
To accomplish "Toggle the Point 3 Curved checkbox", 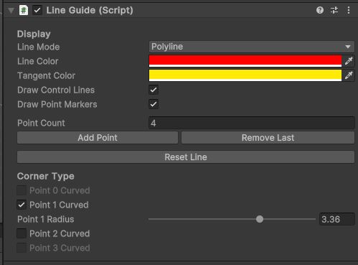I will [22, 248].
